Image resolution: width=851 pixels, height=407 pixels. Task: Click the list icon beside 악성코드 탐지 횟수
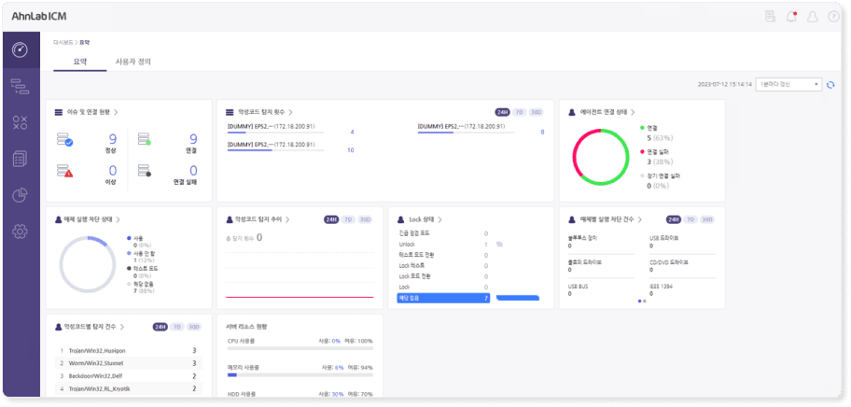230,112
